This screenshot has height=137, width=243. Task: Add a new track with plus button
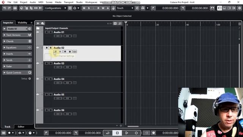coord(38,24)
